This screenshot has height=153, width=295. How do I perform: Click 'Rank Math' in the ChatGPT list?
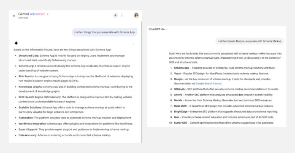[180, 106]
